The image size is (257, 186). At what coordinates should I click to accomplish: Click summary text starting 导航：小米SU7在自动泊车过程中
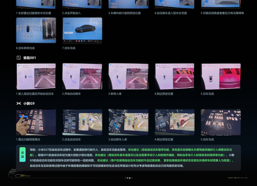[x=78, y=150]
